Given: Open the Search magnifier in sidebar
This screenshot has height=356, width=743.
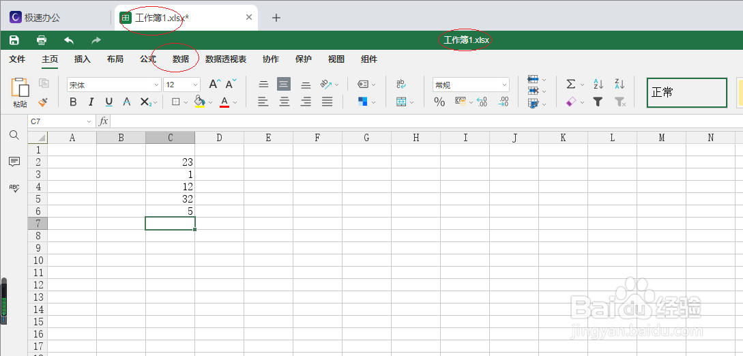Looking at the screenshot, I should pos(14,136).
